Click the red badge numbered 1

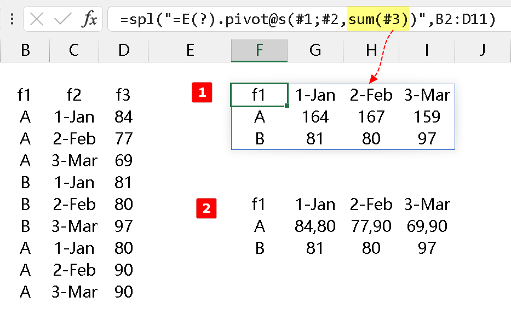point(202,92)
